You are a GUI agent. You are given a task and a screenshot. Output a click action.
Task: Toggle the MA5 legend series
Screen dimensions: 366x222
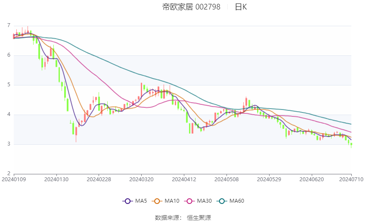pyautogui.click(x=135, y=201)
